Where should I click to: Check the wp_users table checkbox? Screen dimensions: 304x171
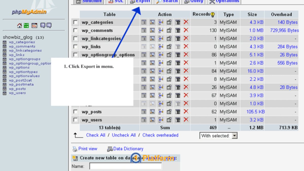click(75, 120)
